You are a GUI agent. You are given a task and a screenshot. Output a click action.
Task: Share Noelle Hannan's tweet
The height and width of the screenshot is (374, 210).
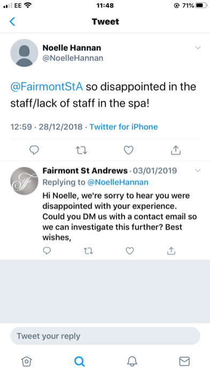pyautogui.click(x=176, y=150)
